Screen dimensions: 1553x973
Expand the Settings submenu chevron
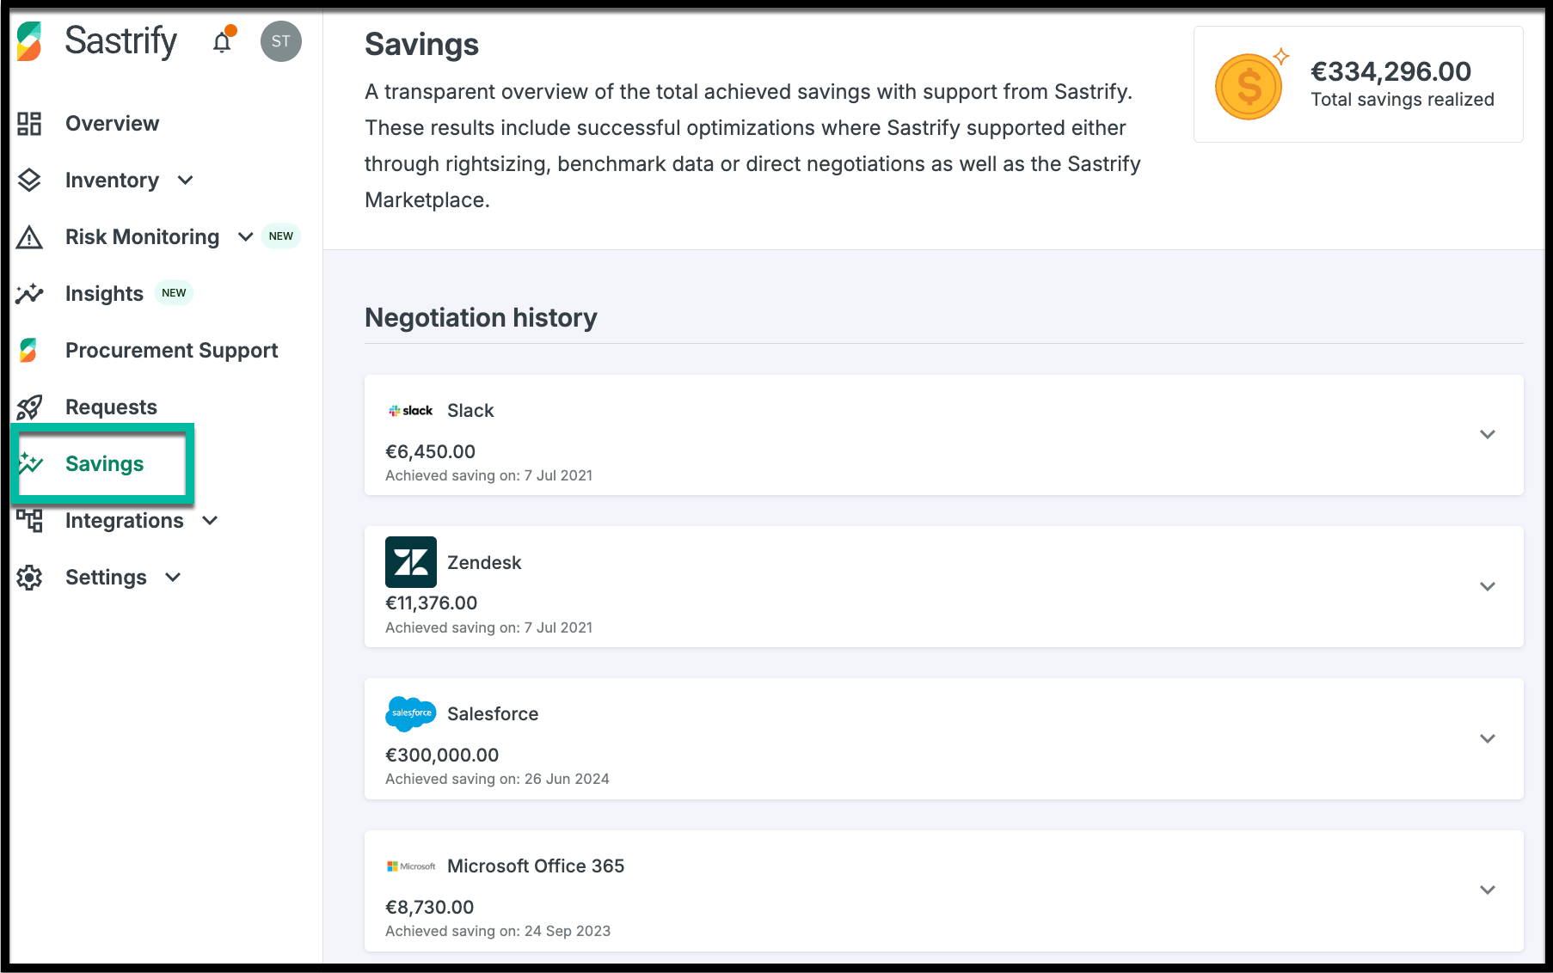click(x=173, y=578)
